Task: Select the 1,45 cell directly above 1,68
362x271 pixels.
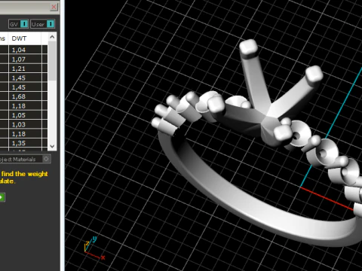Action: pos(25,87)
